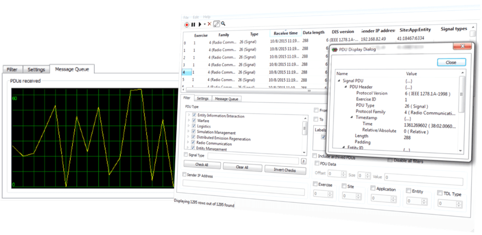Enable the PDU Data checkbox
Viewport: 482px width, 235px height.
(316, 163)
